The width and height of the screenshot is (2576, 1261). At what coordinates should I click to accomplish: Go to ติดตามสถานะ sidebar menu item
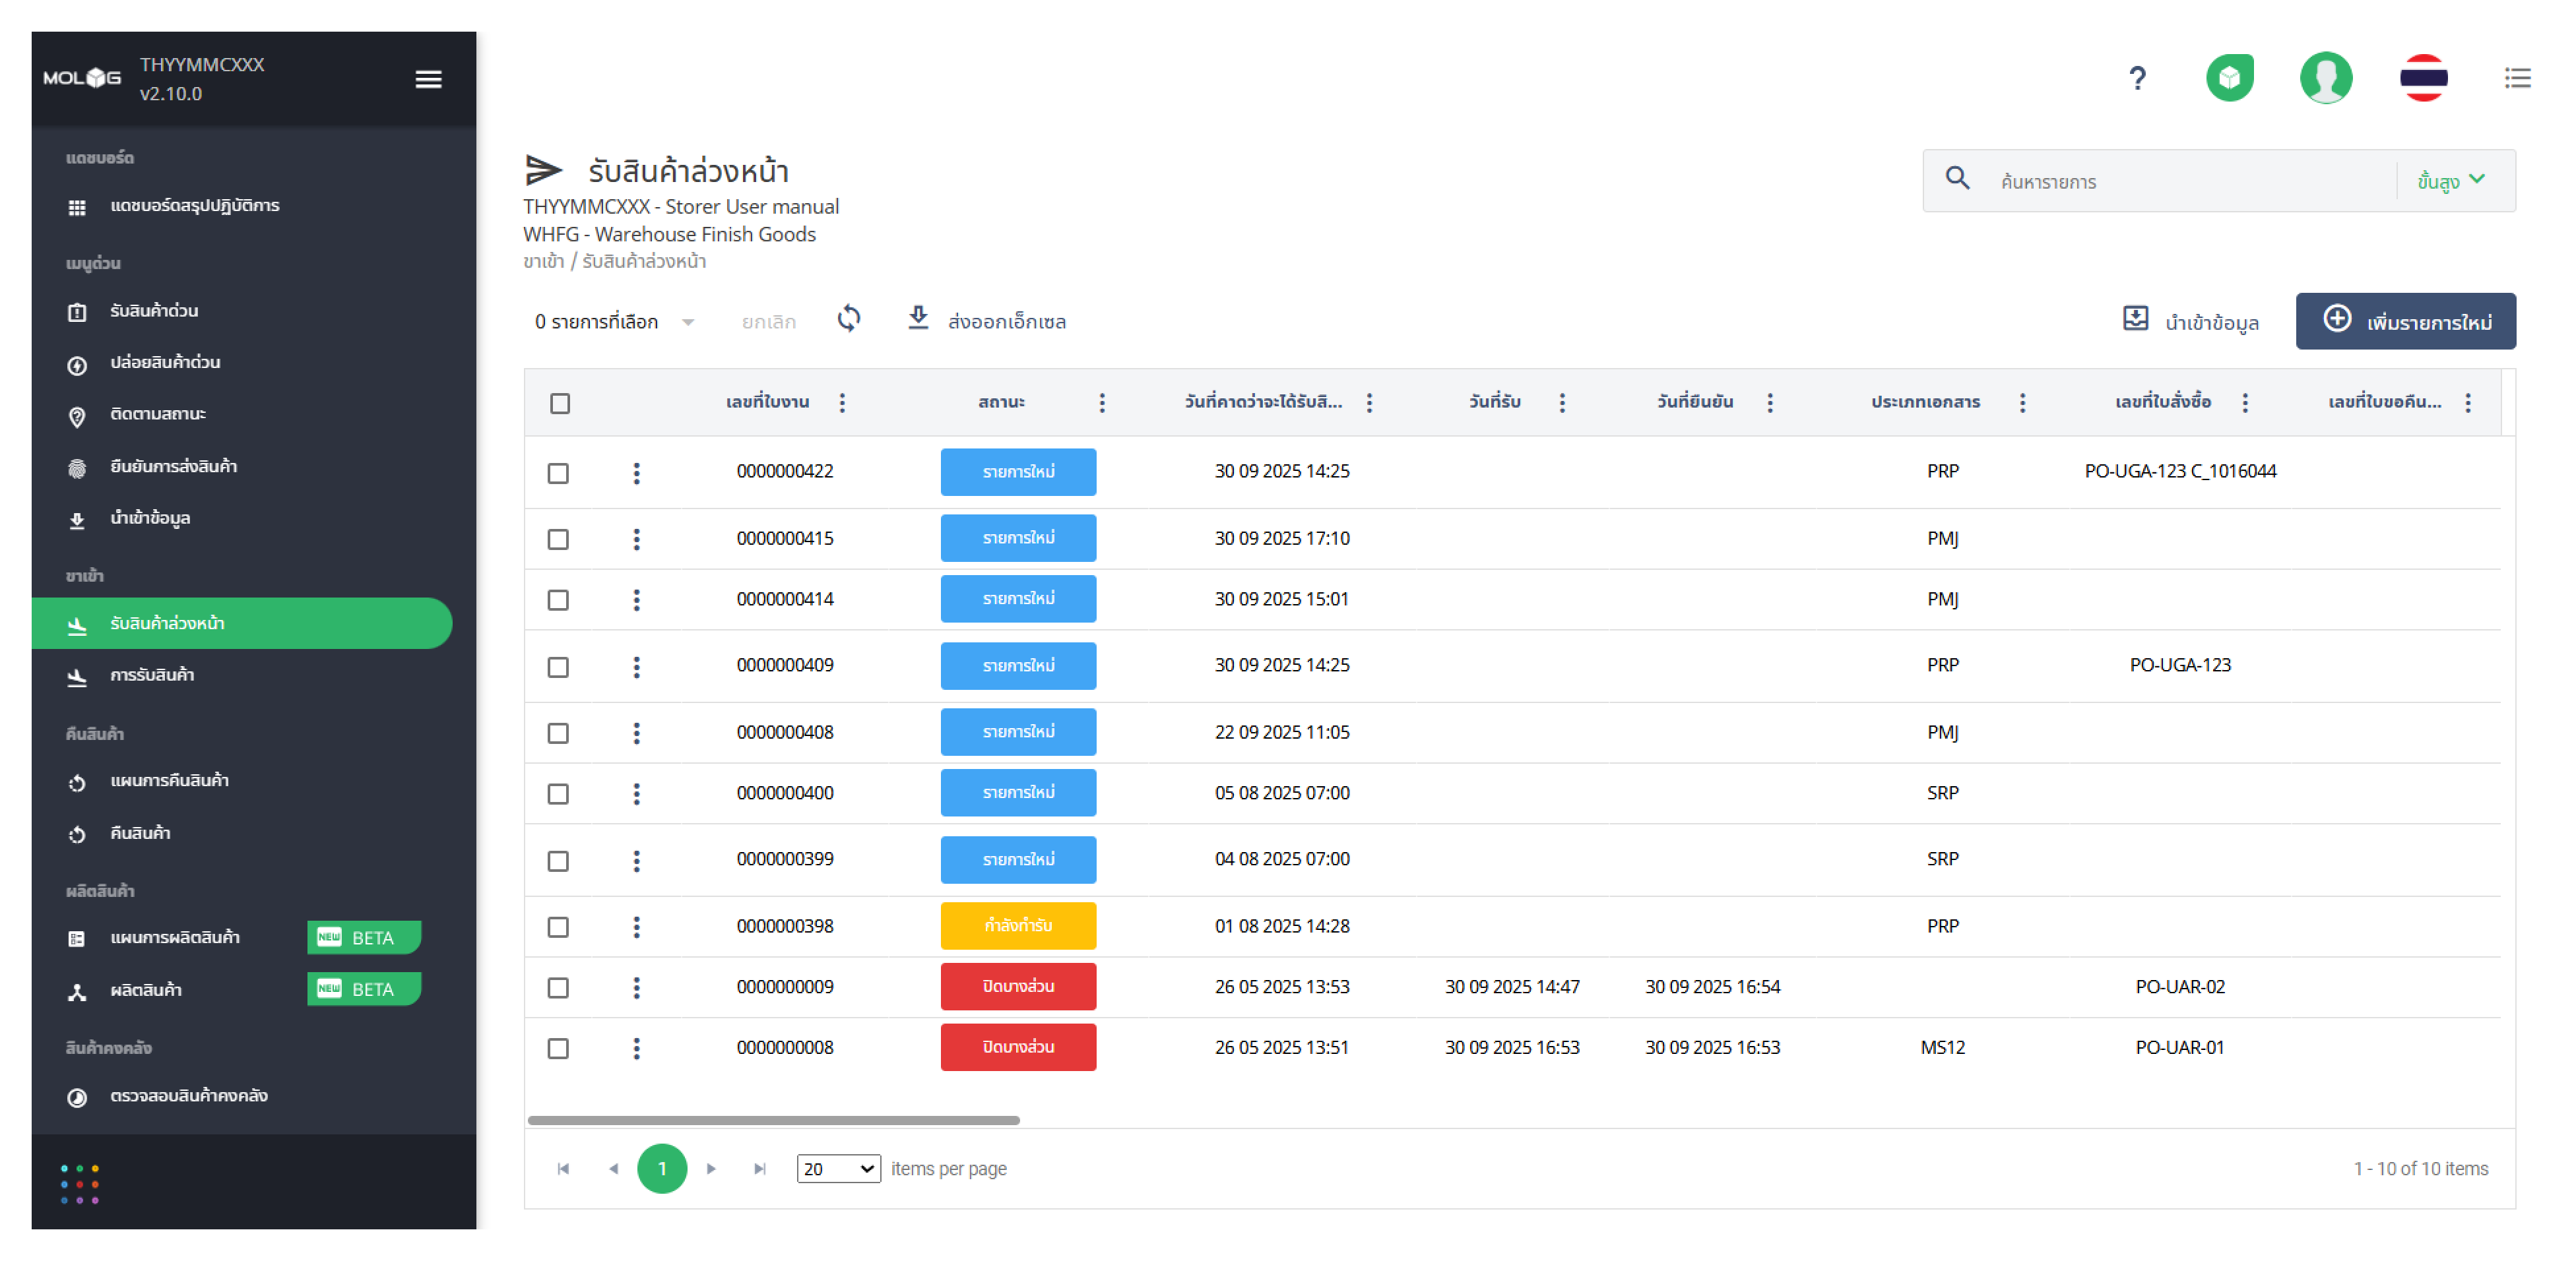click(158, 414)
